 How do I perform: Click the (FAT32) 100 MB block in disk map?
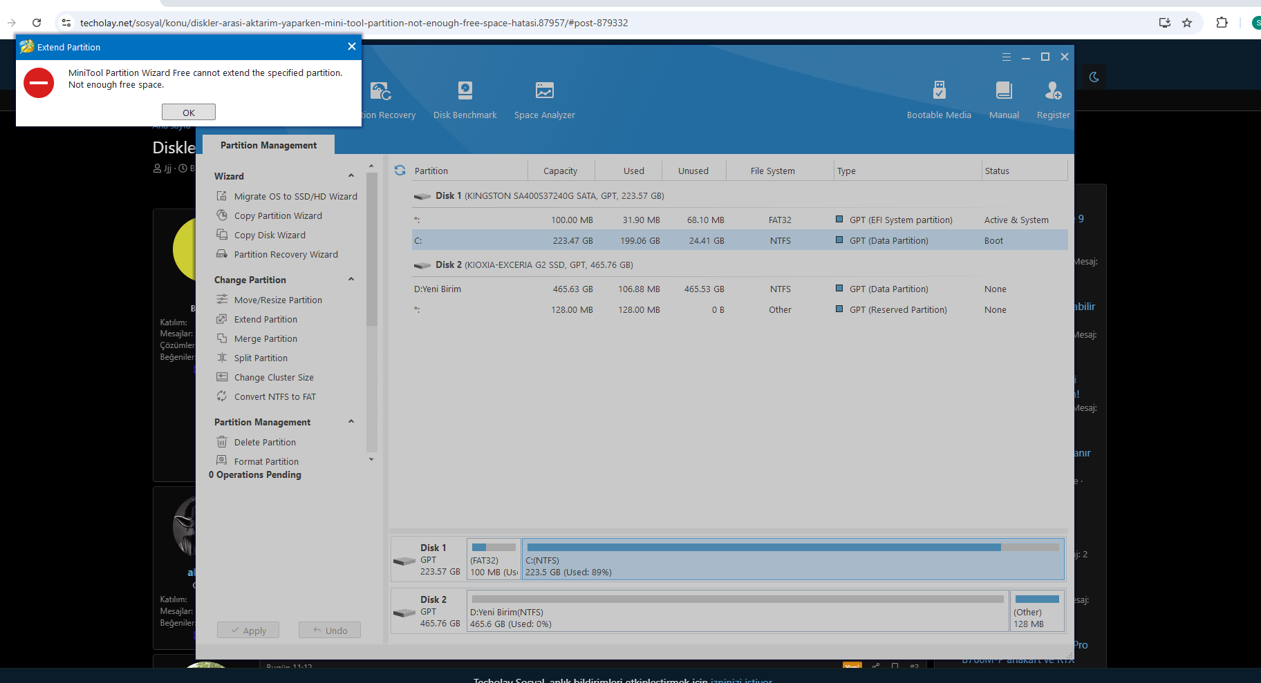point(494,559)
